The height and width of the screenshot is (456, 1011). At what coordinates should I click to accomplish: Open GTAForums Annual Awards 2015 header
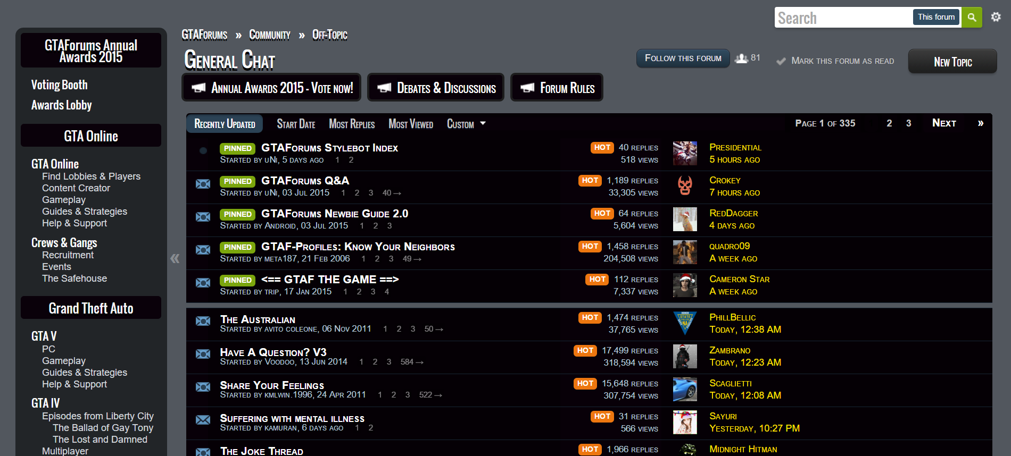tap(91, 50)
